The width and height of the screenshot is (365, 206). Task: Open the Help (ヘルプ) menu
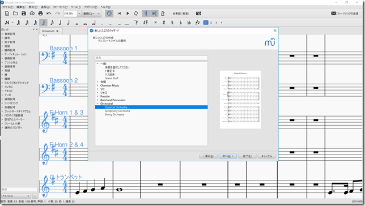point(105,7)
